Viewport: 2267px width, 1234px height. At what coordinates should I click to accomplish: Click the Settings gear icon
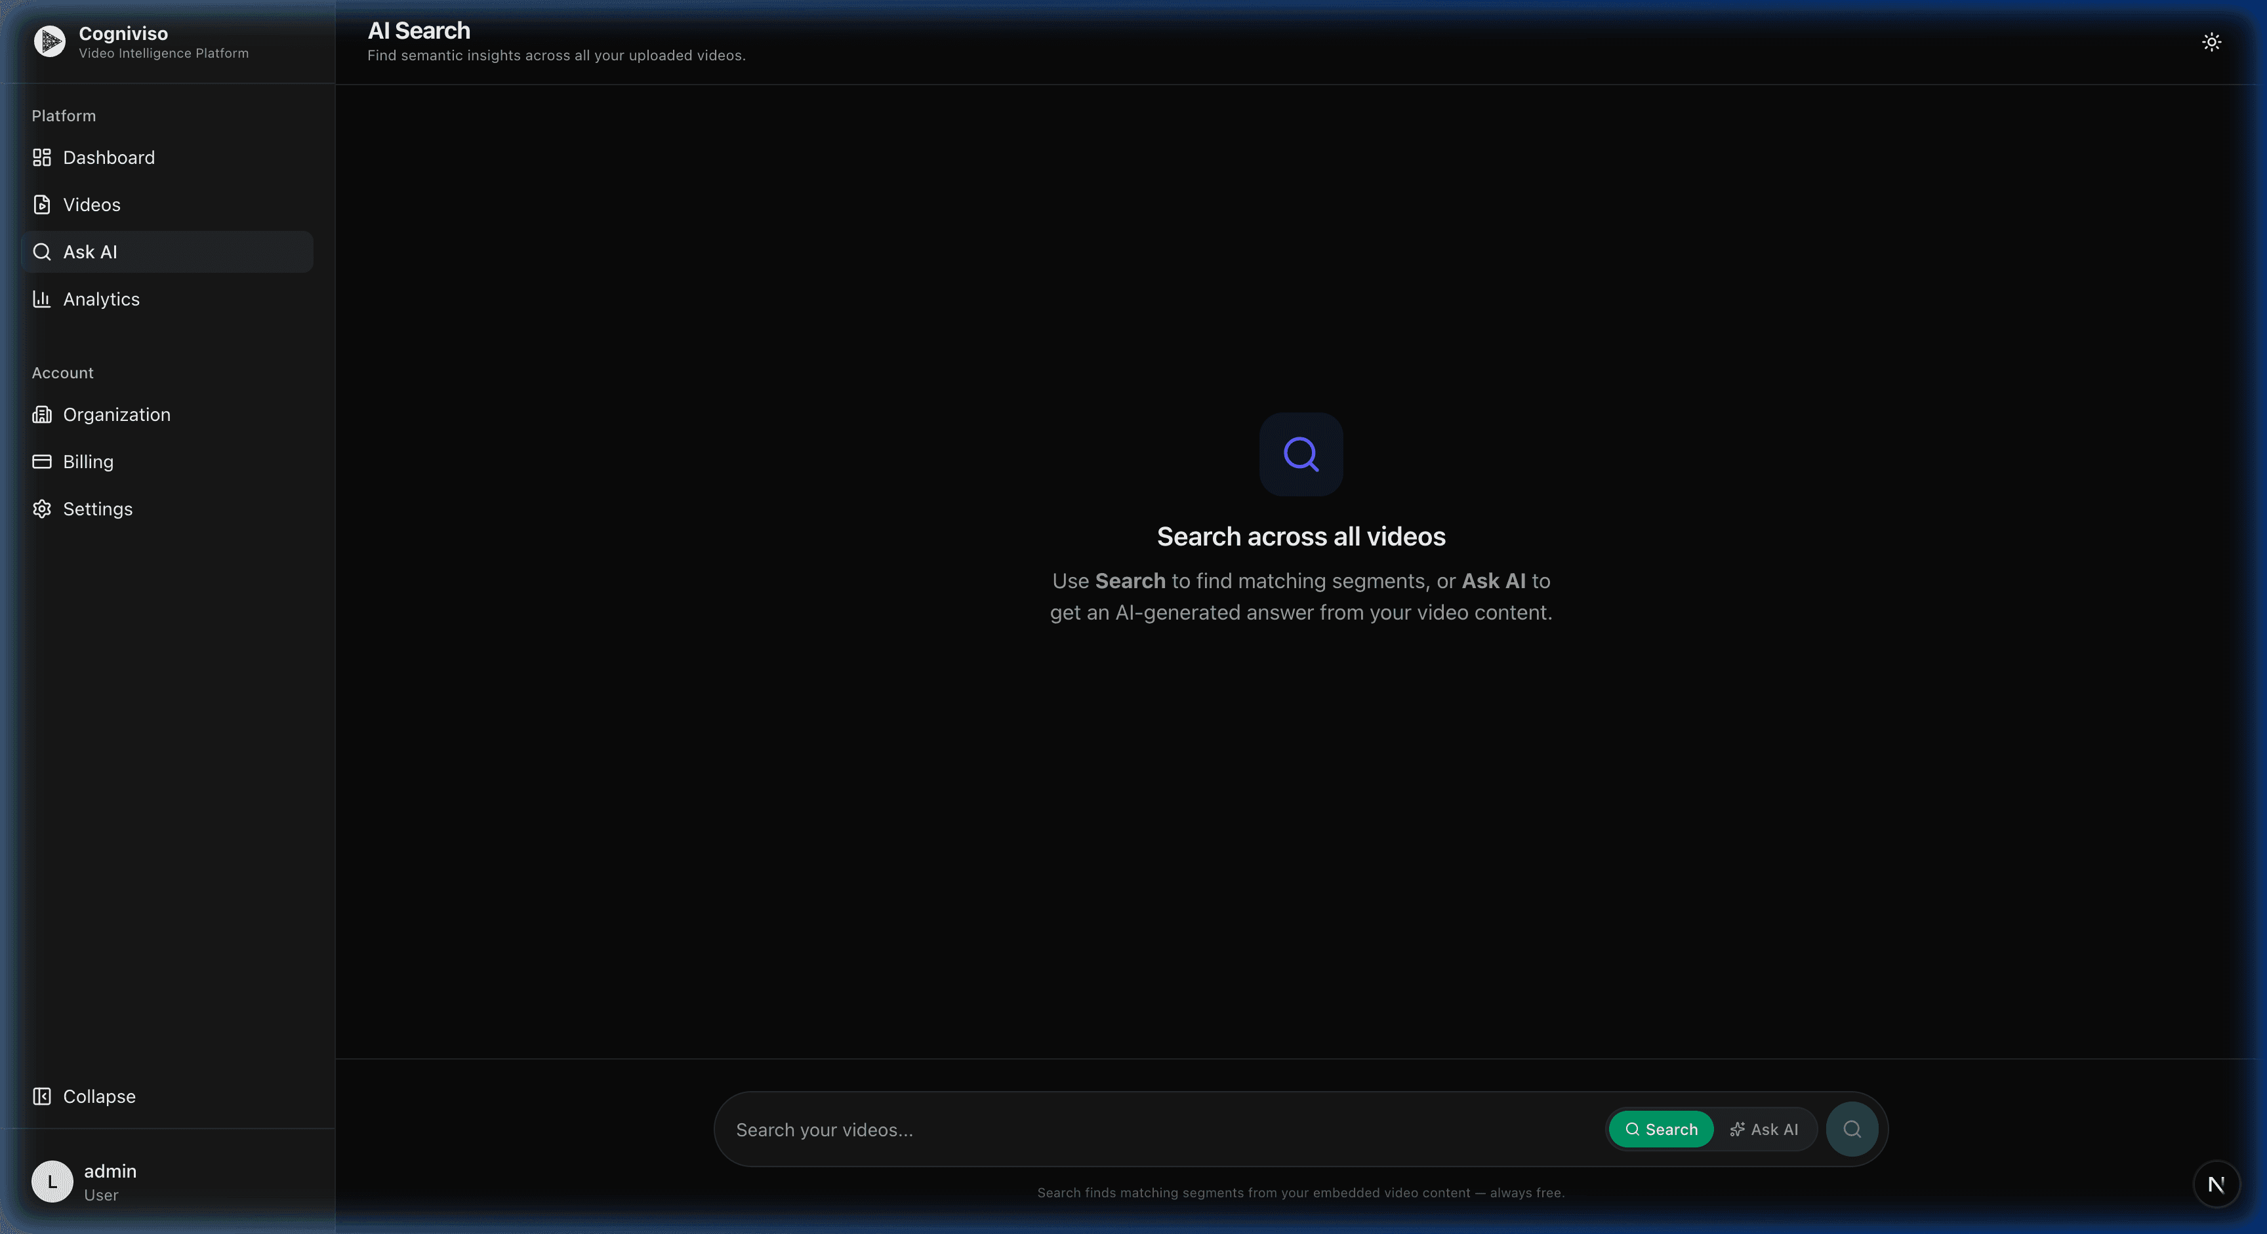(x=41, y=509)
